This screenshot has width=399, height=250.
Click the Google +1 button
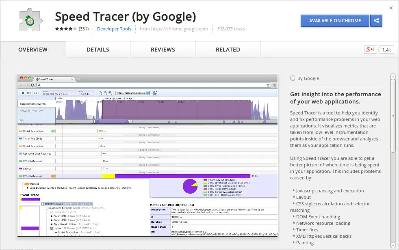[370, 50]
